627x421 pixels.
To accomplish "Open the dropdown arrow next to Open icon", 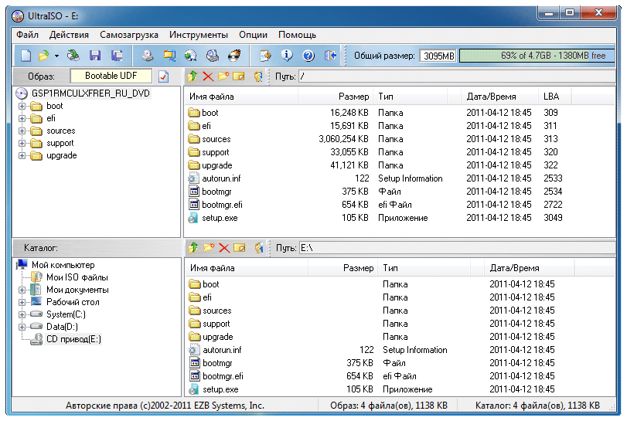I will [56, 56].
